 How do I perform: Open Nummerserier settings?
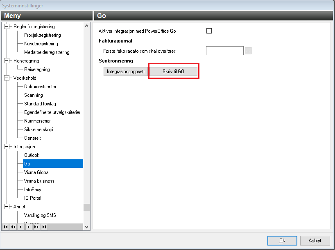(x=37, y=121)
